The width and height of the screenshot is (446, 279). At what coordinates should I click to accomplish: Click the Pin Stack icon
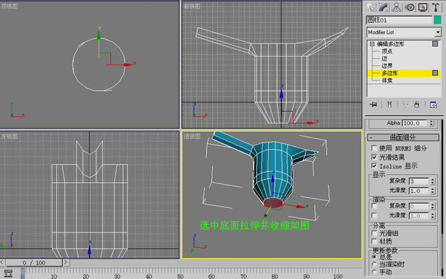tap(373, 104)
